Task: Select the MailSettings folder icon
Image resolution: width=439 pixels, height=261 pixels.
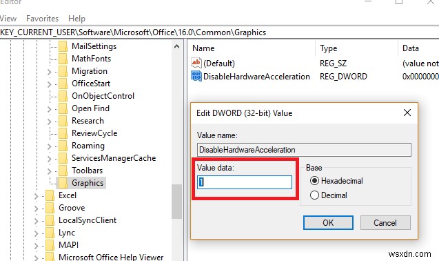Action: (x=63, y=46)
